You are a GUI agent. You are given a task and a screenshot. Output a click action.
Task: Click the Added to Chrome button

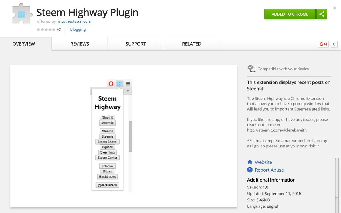click(290, 14)
